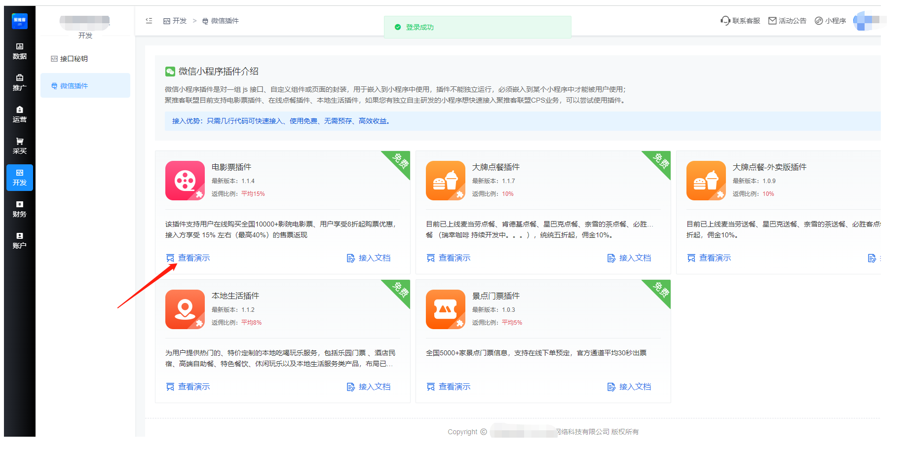Open 活动公告 announcements
The image size is (909, 451).
(788, 21)
